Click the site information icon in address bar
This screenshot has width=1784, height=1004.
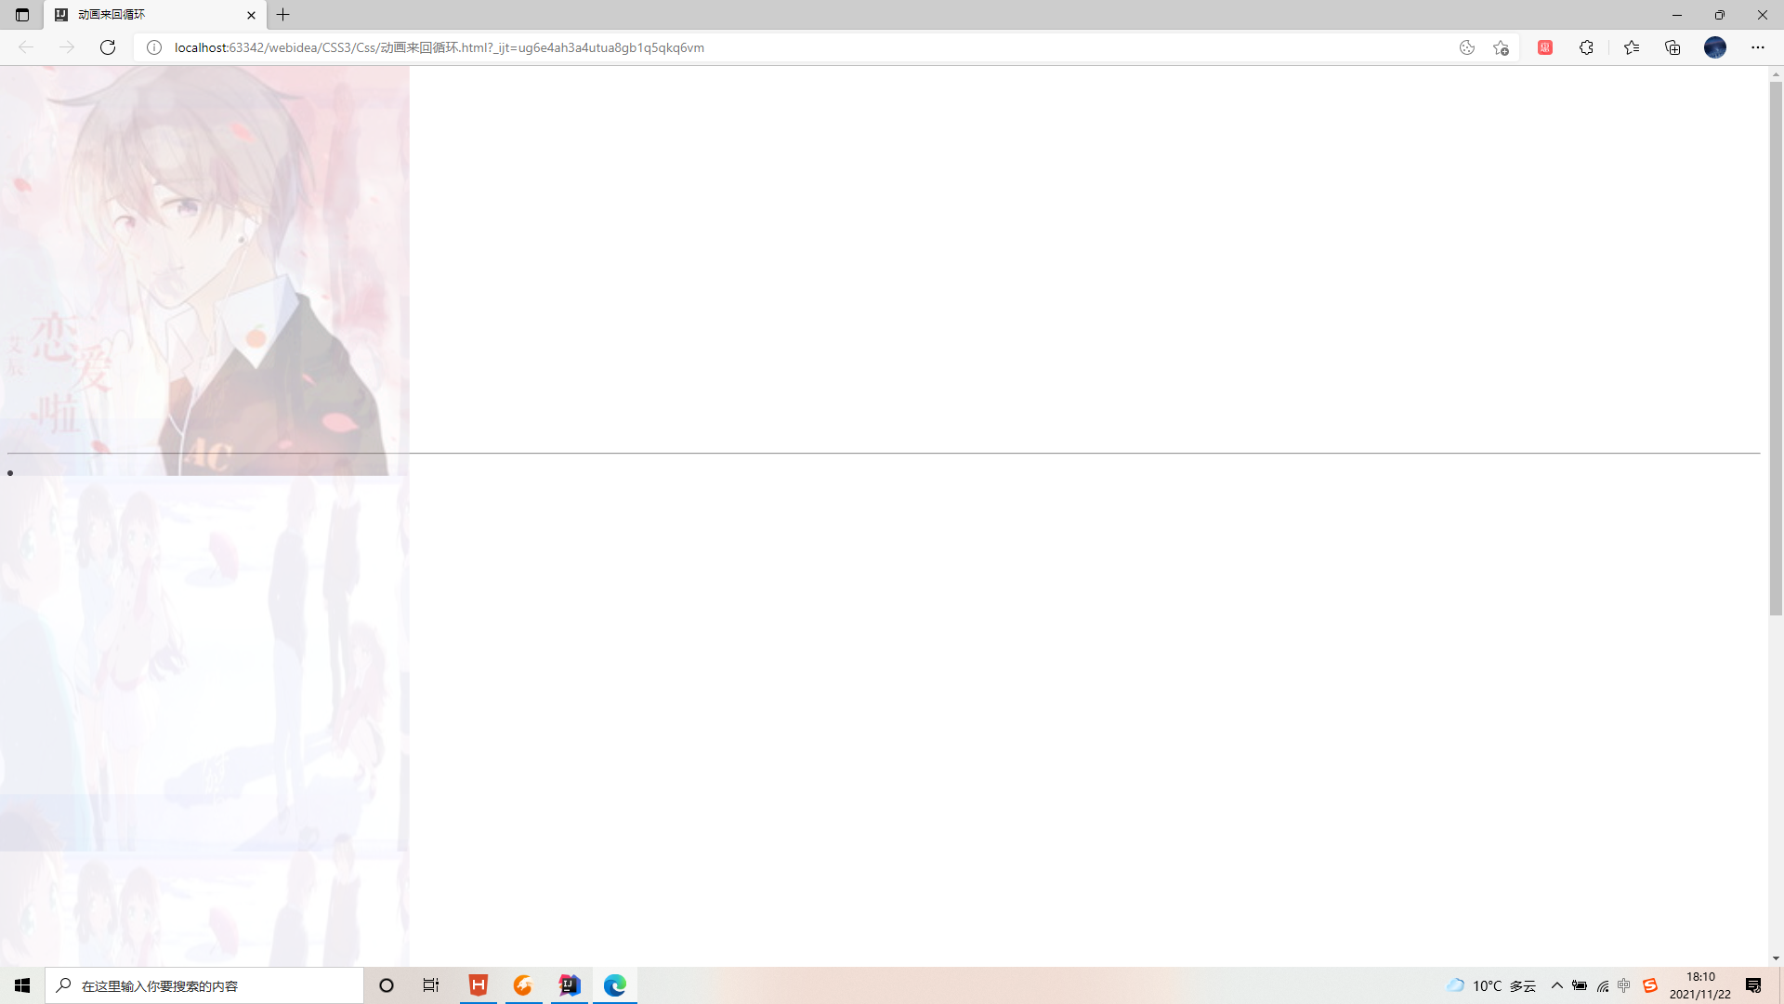tap(154, 47)
